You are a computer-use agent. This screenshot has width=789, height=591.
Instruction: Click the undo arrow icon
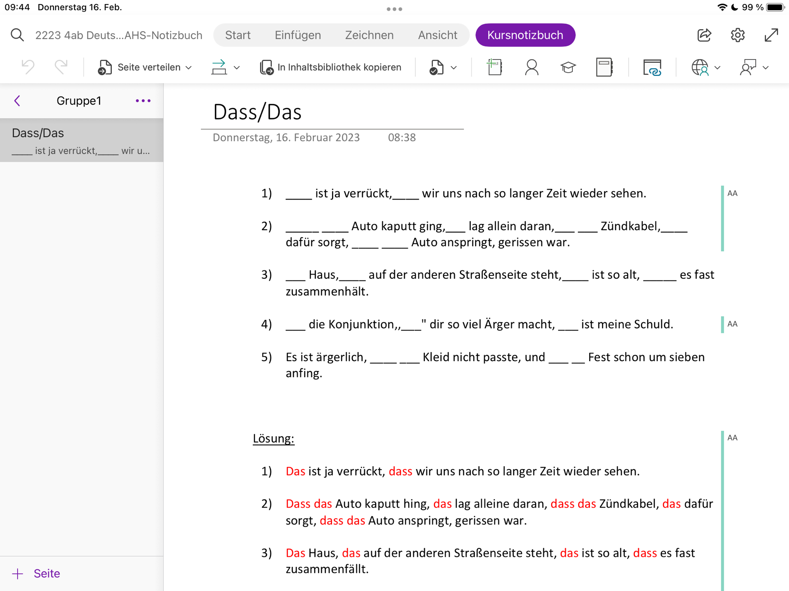pos(28,67)
